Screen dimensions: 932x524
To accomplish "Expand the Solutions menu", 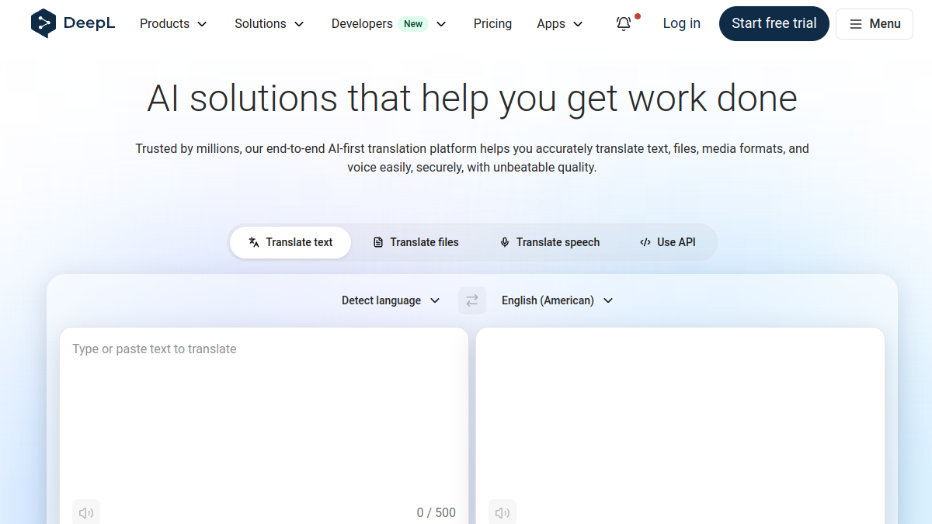I will click(x=270, y=24).
